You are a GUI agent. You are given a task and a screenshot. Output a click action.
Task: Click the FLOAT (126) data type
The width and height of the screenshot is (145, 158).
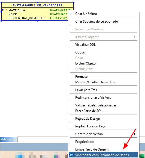coord(59,18)
